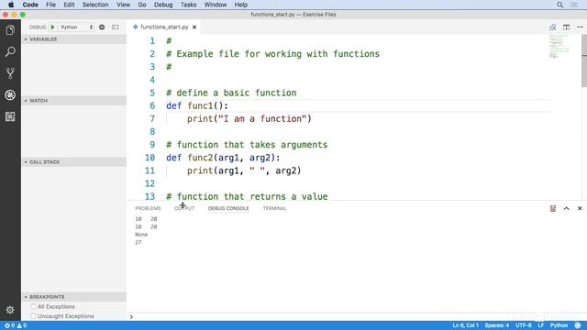Select the Python debug configuration dropdown
The image size is (587, 330).
[x=76, y=27]
